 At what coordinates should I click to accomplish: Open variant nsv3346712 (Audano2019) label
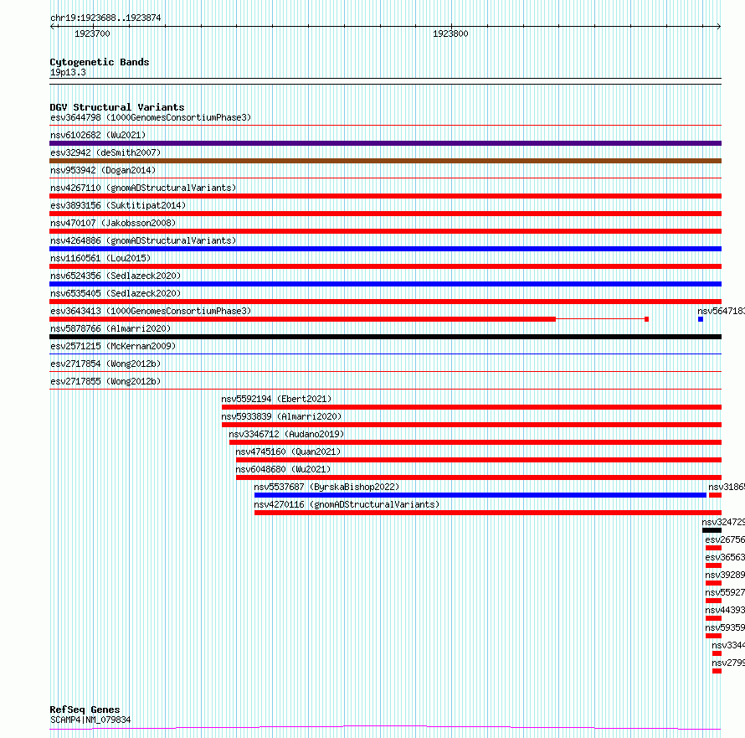[x=286, y=434]
